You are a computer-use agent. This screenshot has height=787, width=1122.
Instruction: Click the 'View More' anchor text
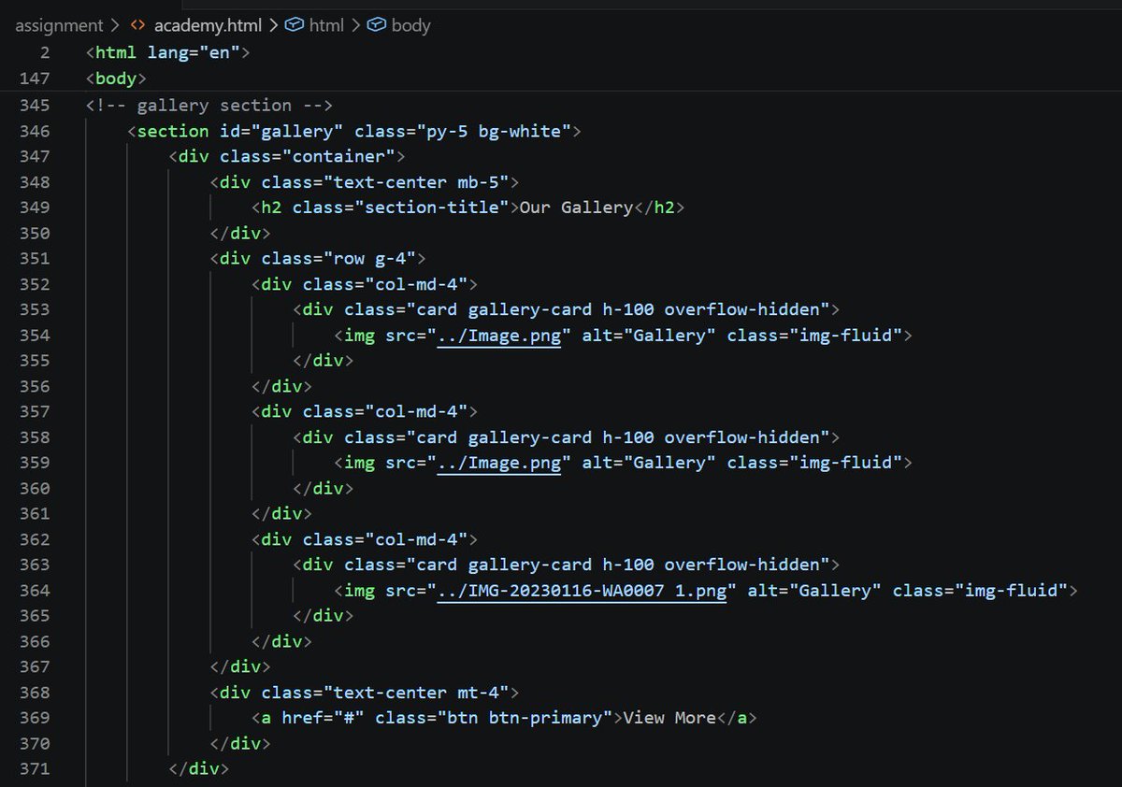[669, 718]
